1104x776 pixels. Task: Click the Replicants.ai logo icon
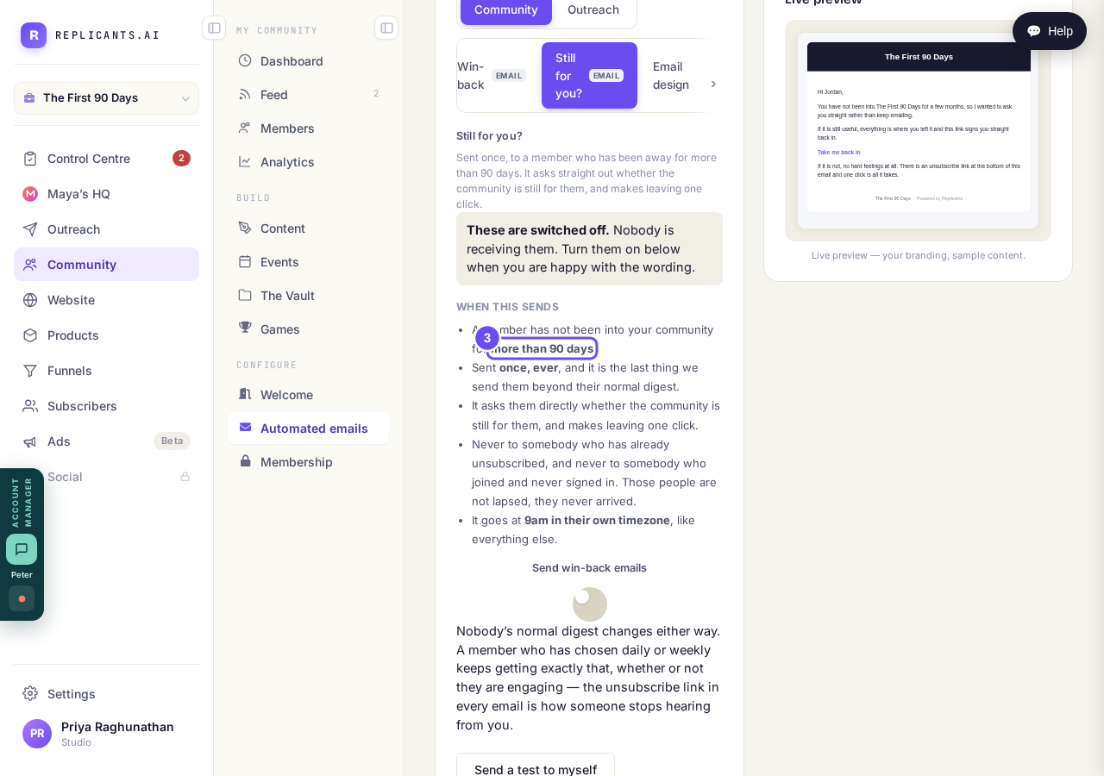[34, 35]
